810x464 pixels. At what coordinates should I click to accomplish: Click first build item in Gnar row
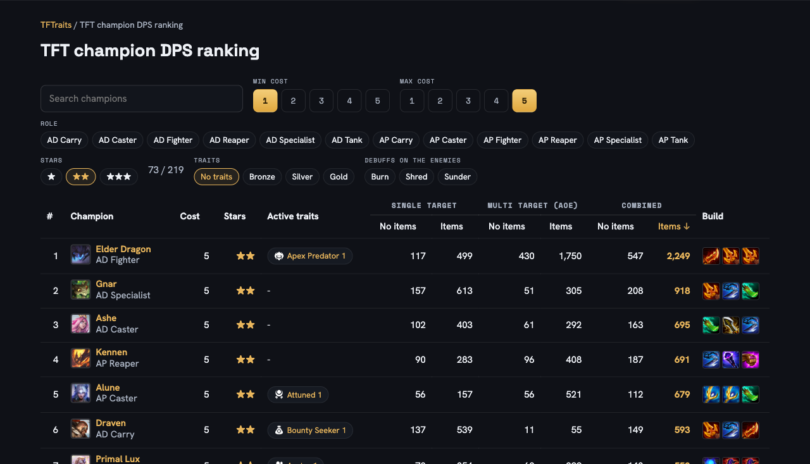[x=711, y=291]
